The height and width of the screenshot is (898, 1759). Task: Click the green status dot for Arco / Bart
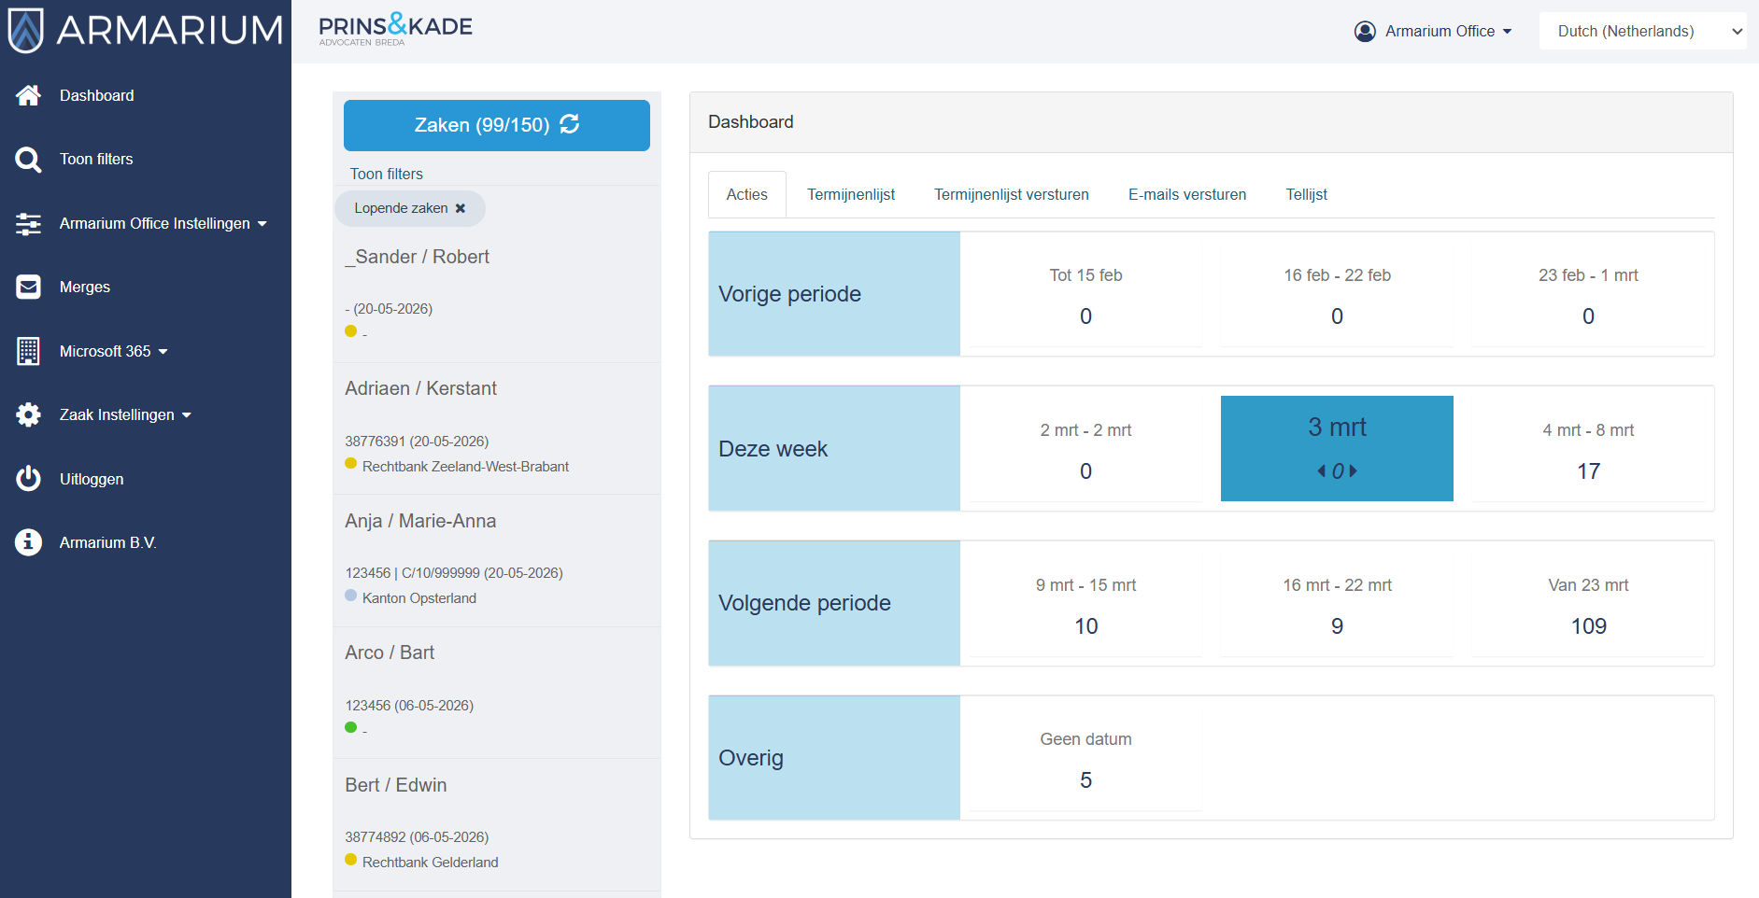(351, 727)
